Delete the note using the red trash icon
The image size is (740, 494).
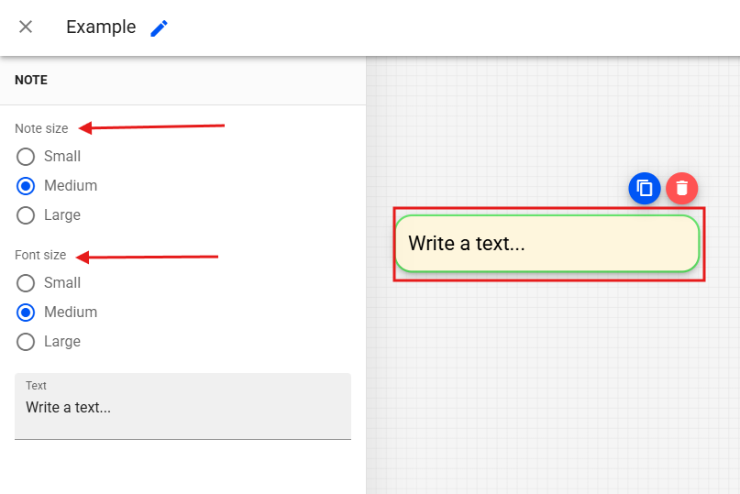[x=681, y=188]
